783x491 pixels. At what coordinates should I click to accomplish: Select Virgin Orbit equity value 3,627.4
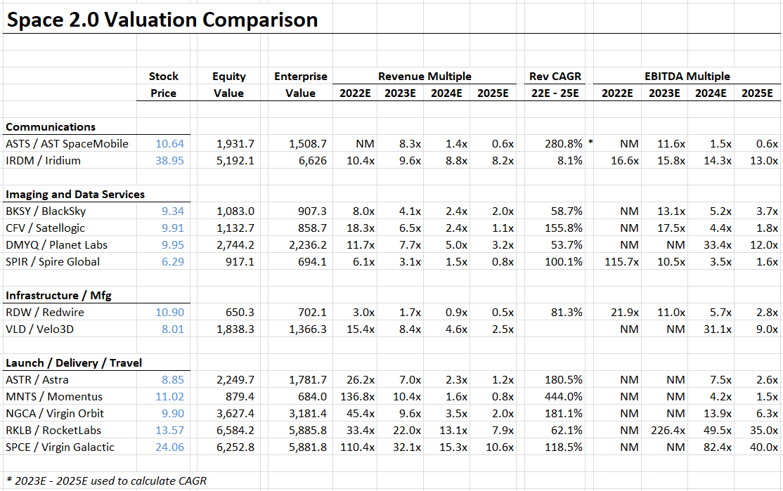[x=235, y=414]
